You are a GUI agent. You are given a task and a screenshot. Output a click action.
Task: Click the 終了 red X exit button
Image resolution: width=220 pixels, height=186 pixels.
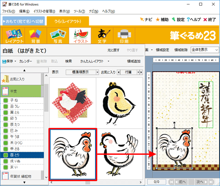[x=209, y=19]
